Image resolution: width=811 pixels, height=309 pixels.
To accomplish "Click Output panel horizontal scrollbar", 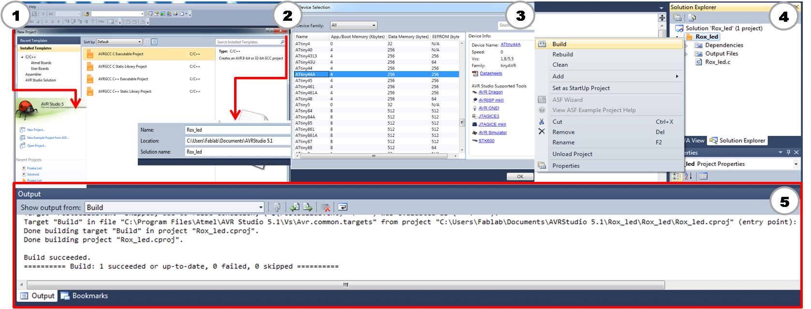I will pos(345,285).
